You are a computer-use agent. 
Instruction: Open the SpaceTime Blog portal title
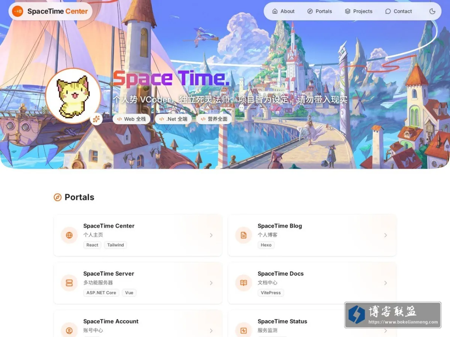point(280,226)
